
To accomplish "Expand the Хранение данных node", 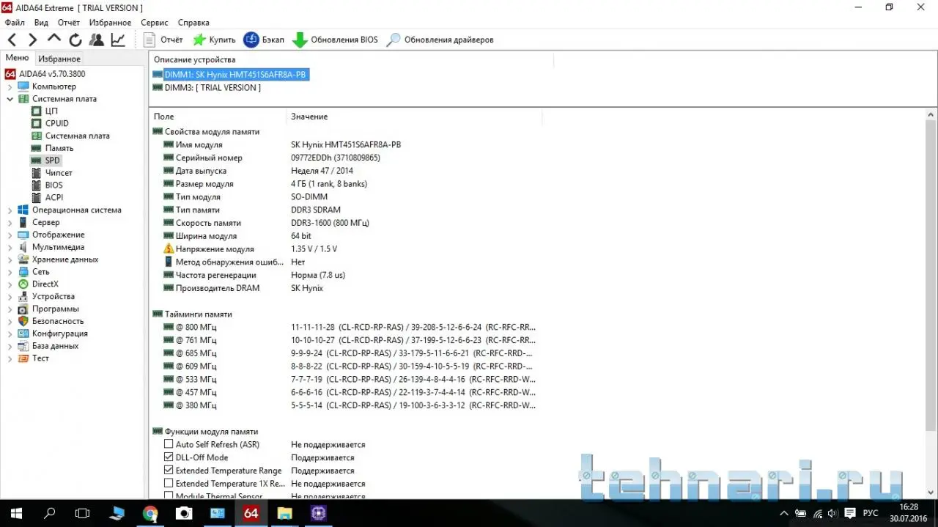I will [10, 259].
